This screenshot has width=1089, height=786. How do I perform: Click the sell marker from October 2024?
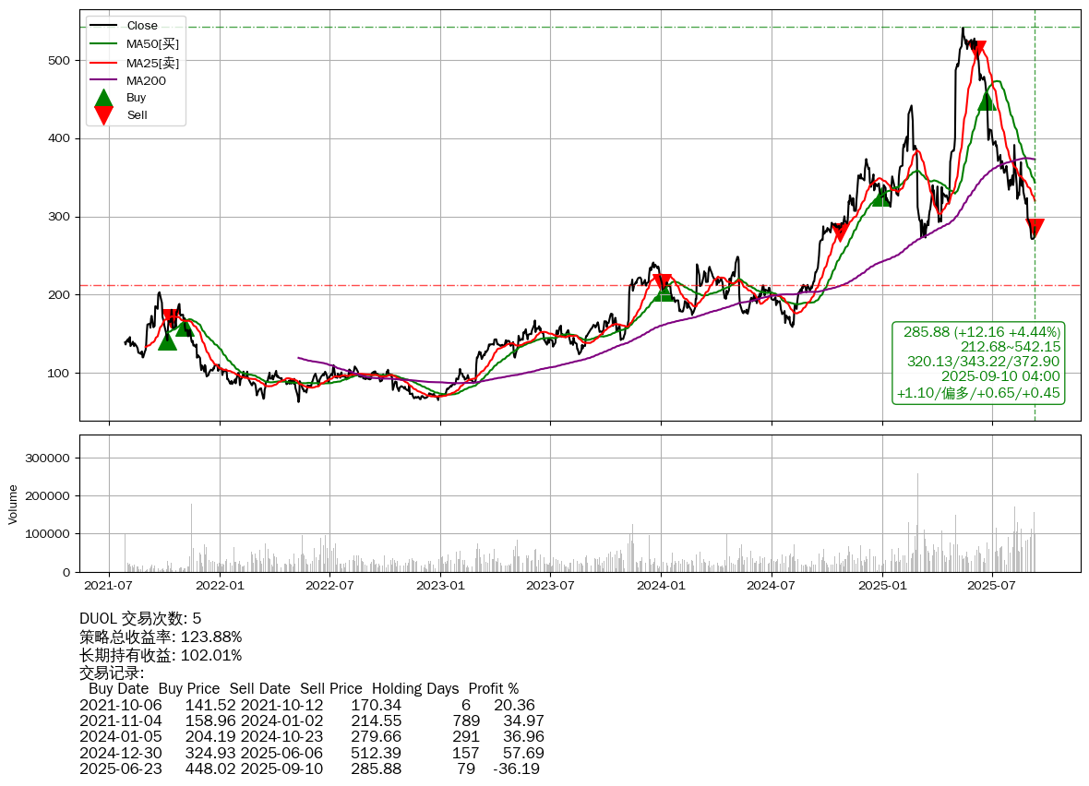coord(840,232)
